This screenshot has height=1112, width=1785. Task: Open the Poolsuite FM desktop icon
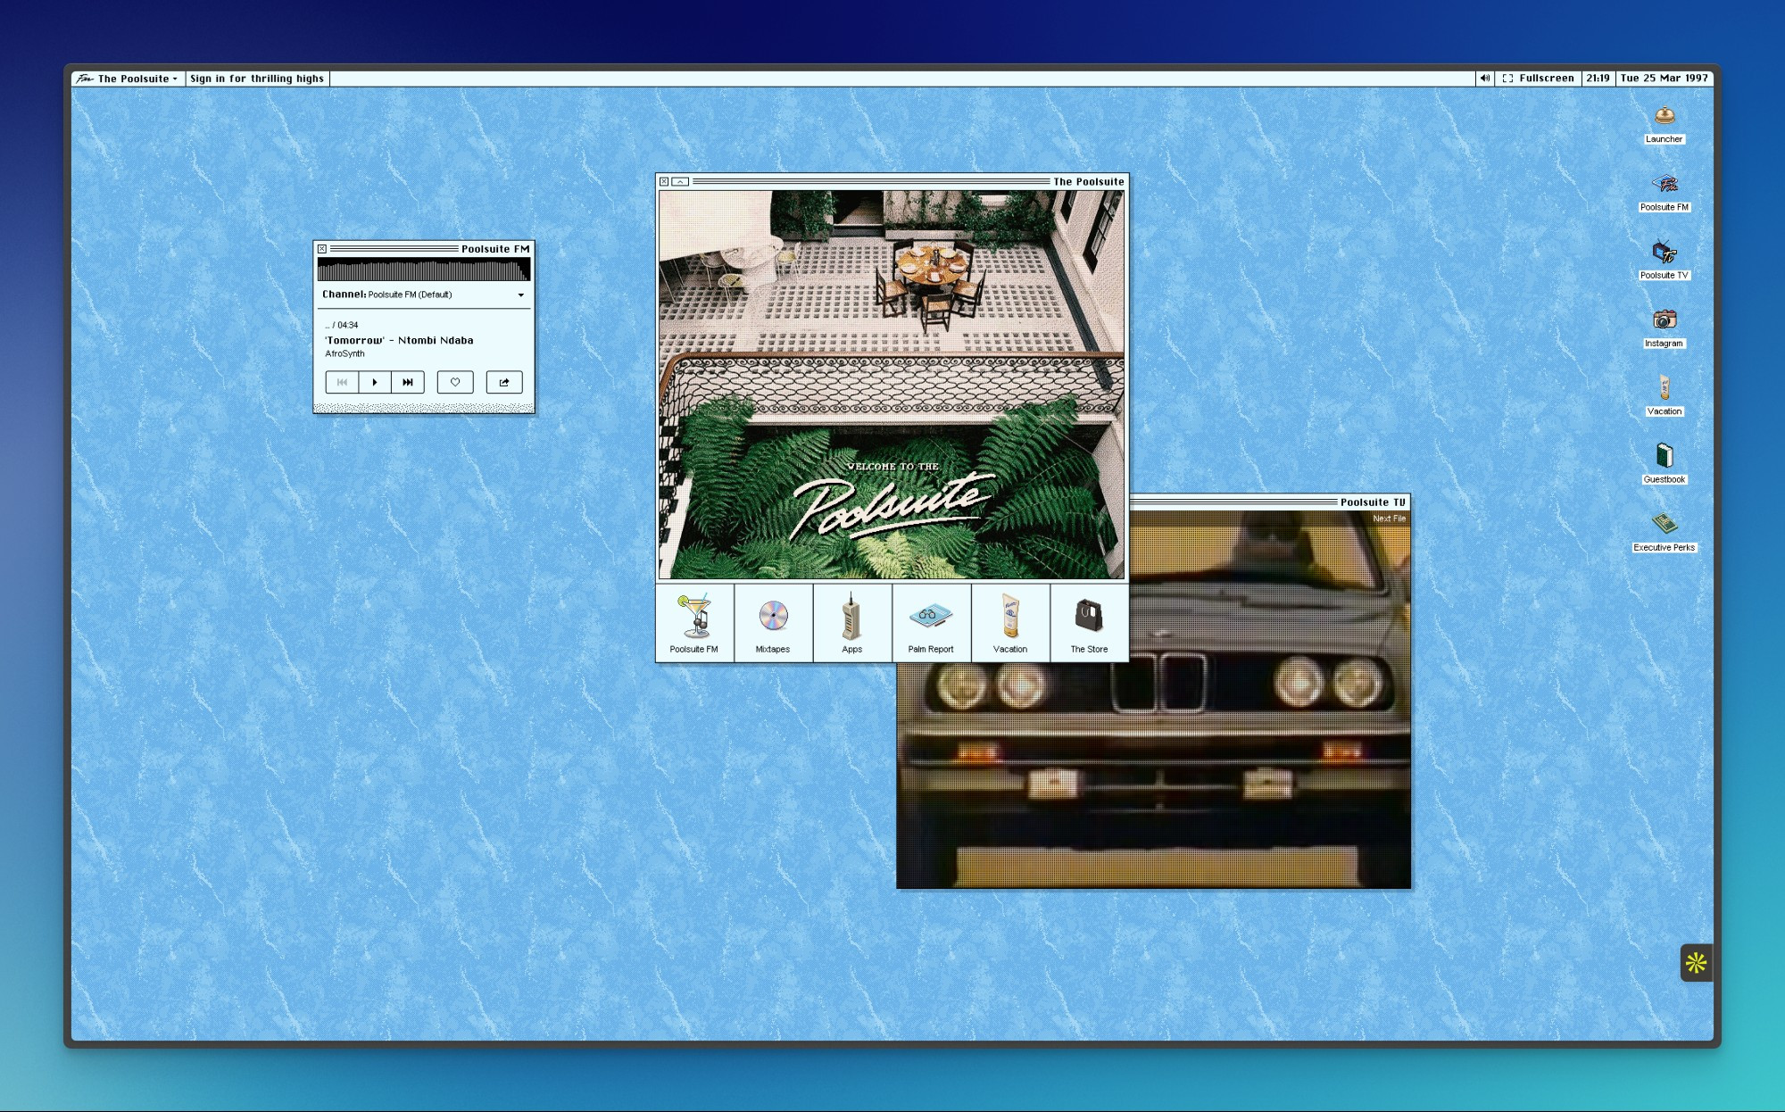[x=1664, y=192]
